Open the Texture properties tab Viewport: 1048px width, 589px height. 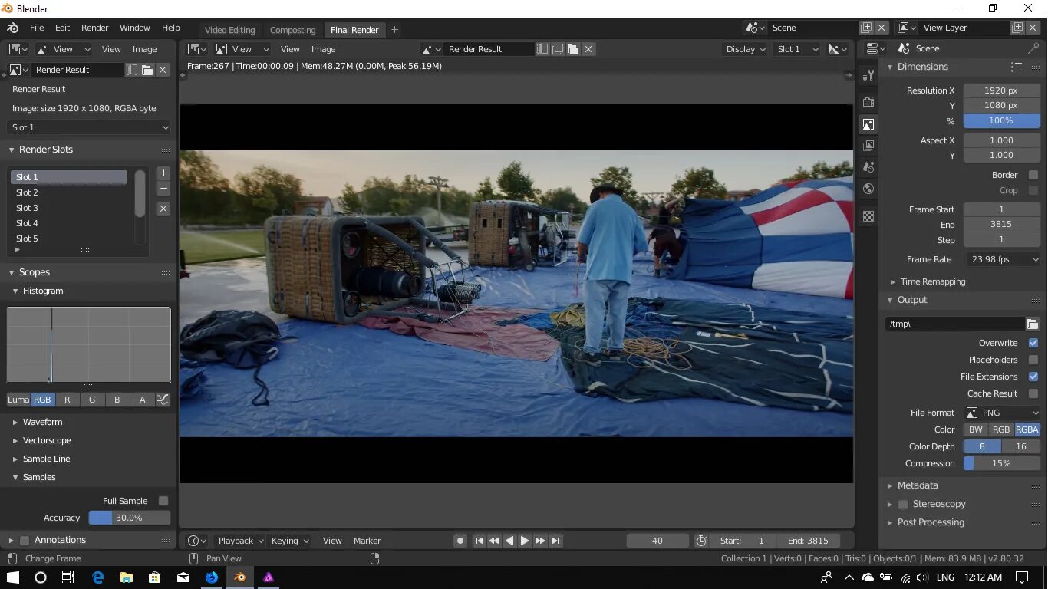tap(868, 216)
